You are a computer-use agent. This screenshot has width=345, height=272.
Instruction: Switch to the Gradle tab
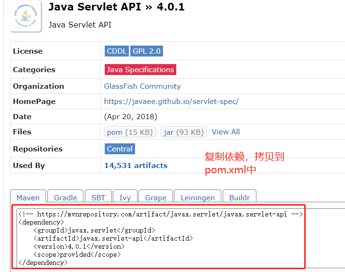coord(65,196)
